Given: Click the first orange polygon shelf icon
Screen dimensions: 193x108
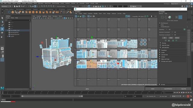Looking at the screenshot, I should (x=13, y=12).
